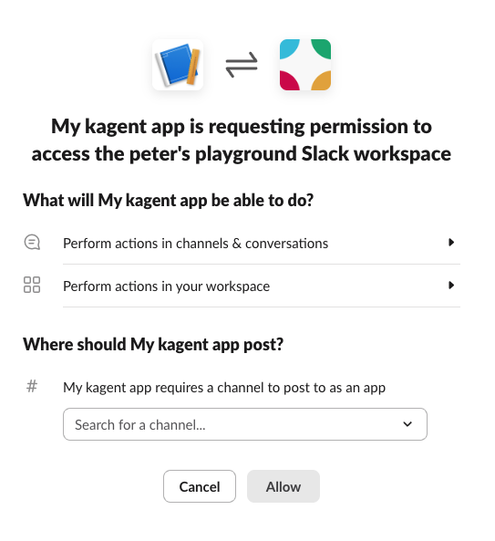Cancel the permission request
Viewport: 495px width, 541px height.
click(200, 486)
